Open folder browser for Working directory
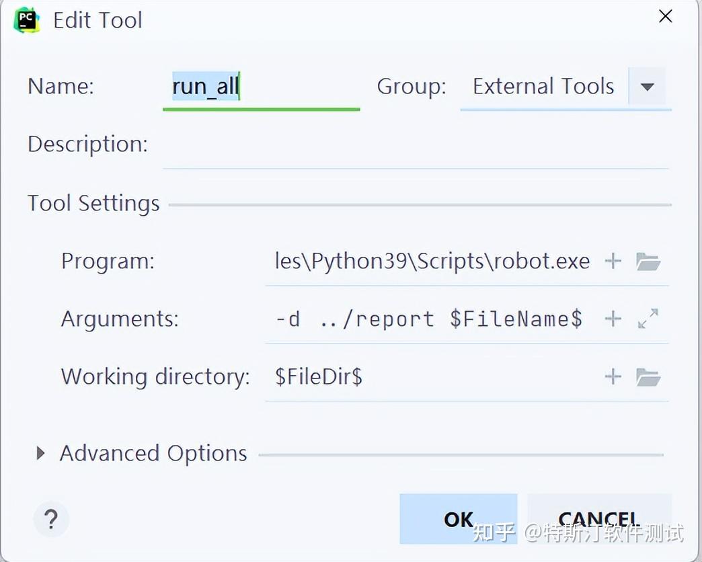This screenshot has width=702, height=562. pyautogui.click(x=648, y=376)
